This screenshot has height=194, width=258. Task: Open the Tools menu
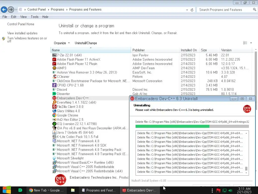click(35, 17)
